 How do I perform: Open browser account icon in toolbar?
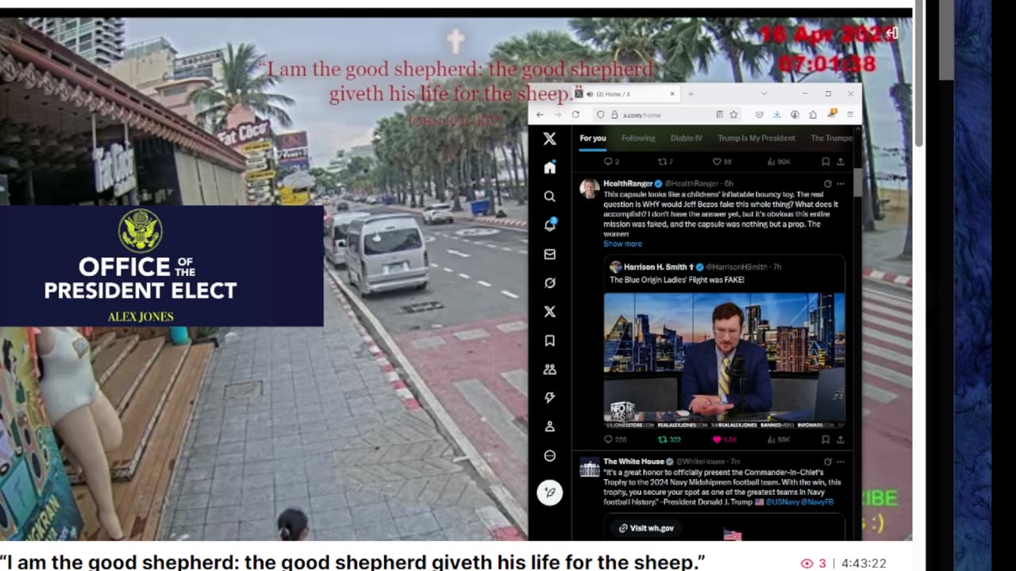coord(795,114)
